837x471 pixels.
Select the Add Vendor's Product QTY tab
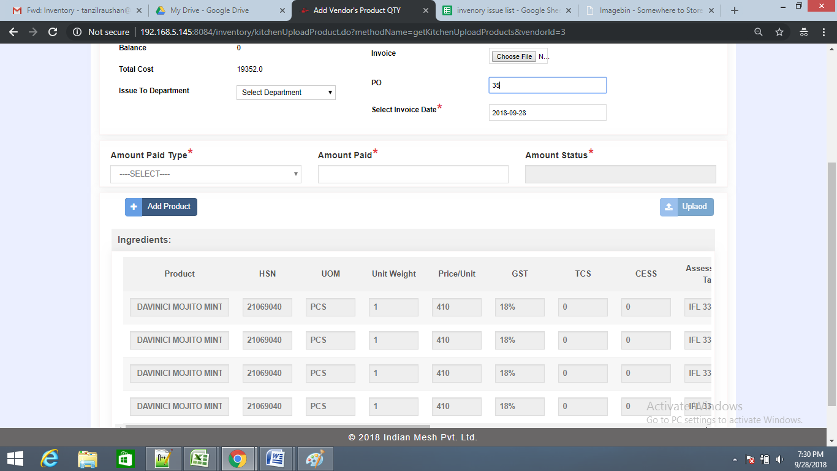coord(364,10)
